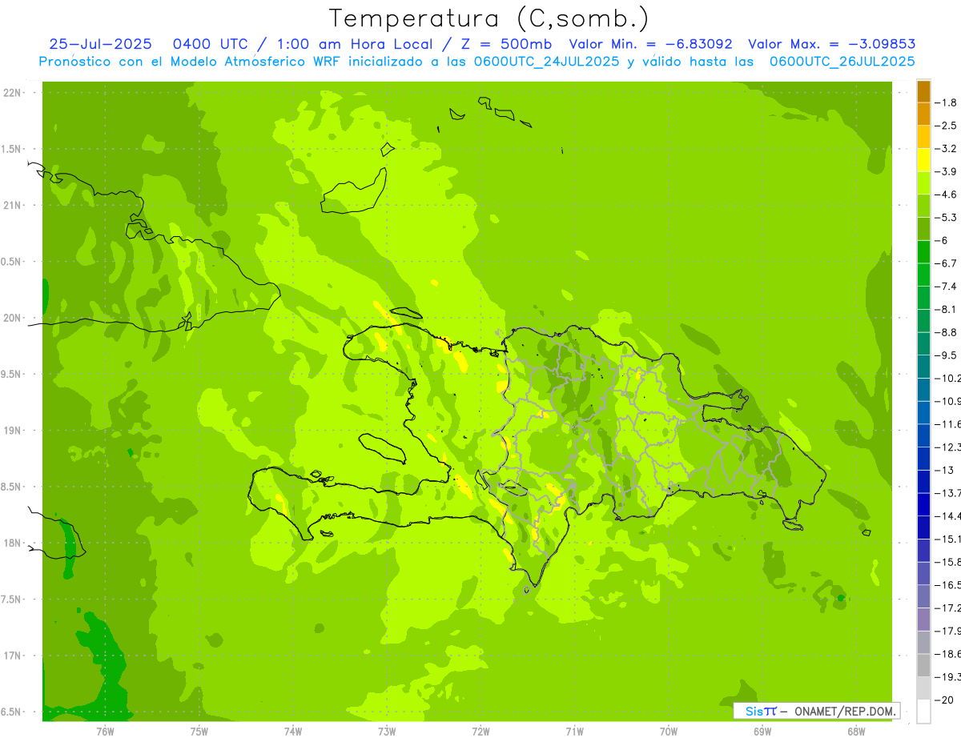
Task: Click the '20N' latitude label
Action: coord(13,318)
